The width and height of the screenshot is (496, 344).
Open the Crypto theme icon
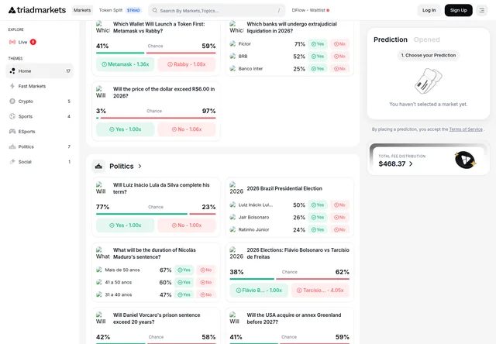12,101
